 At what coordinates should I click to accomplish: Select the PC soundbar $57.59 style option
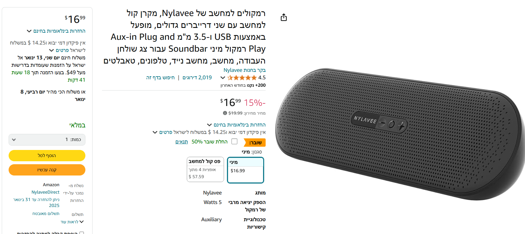[x=205, y=169]
